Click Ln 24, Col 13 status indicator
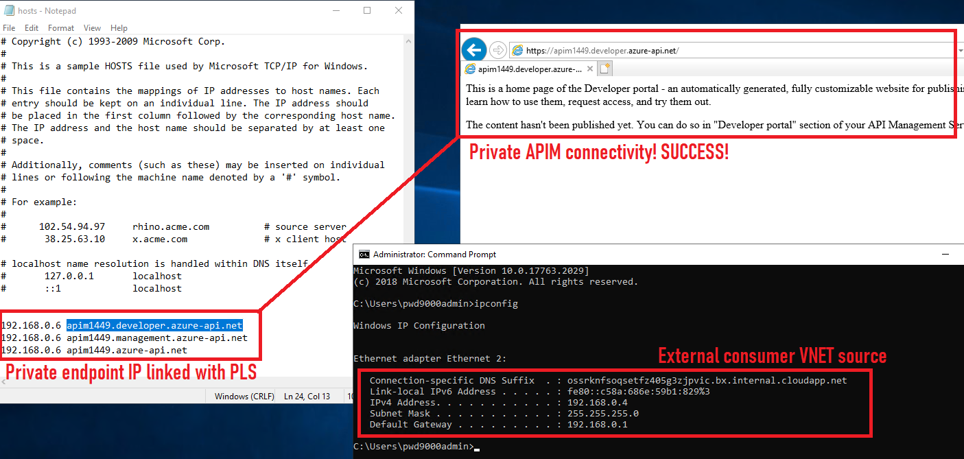Viewport: 964px width, 459px height. tap(307, 396)
